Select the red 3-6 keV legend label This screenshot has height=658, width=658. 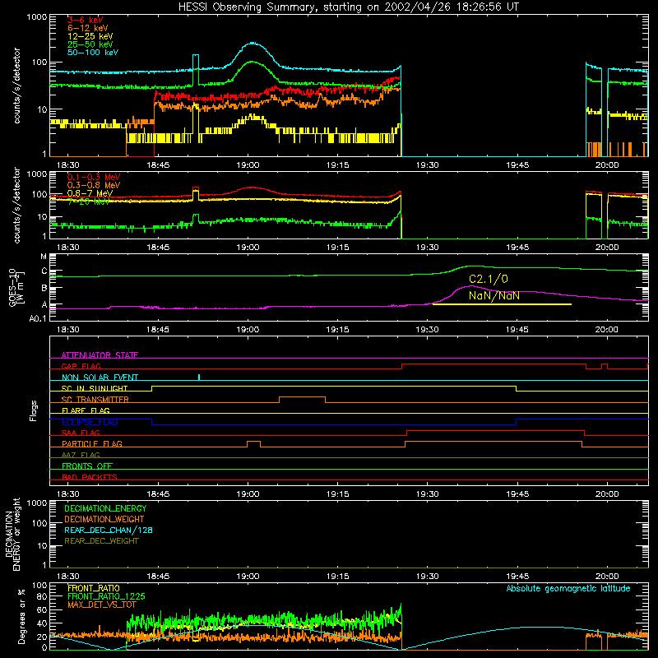(86, 20)
